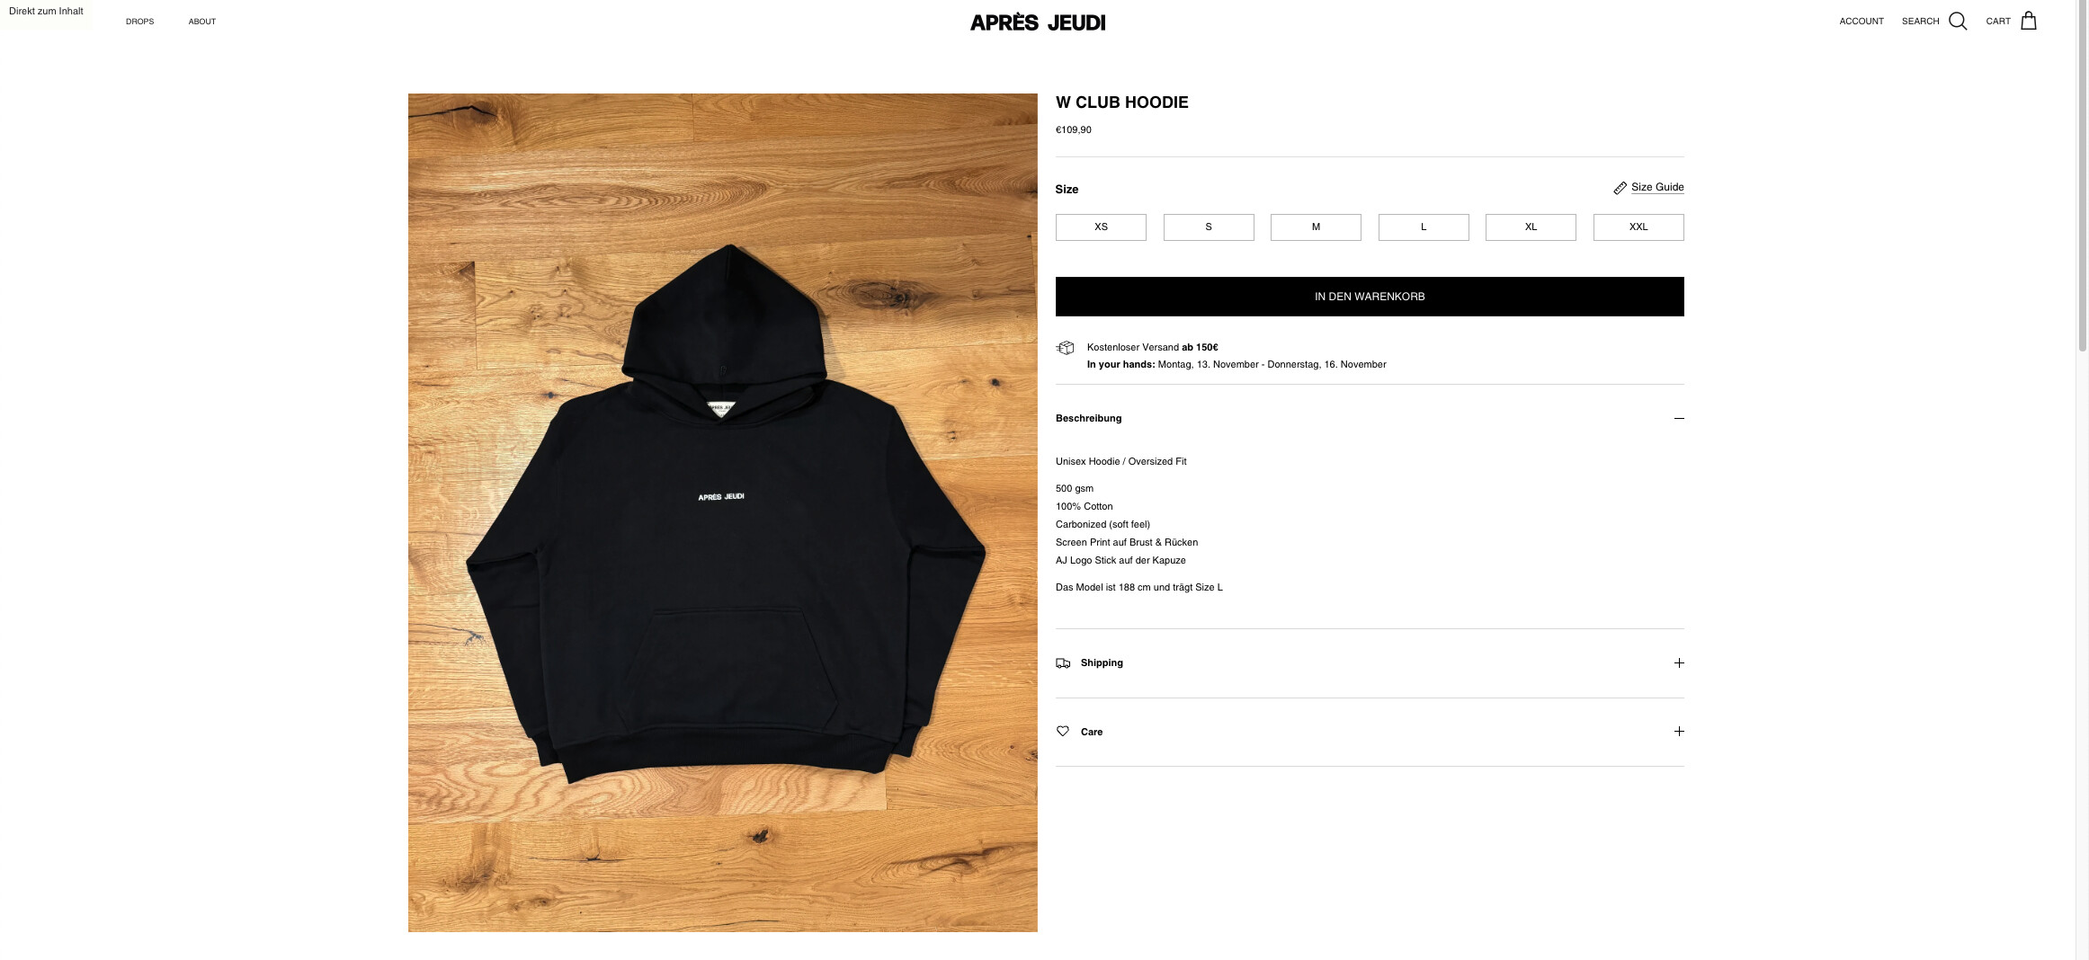
Task: Add to cart with IN DEN WARENKORB
Action: coord(1370,297)
